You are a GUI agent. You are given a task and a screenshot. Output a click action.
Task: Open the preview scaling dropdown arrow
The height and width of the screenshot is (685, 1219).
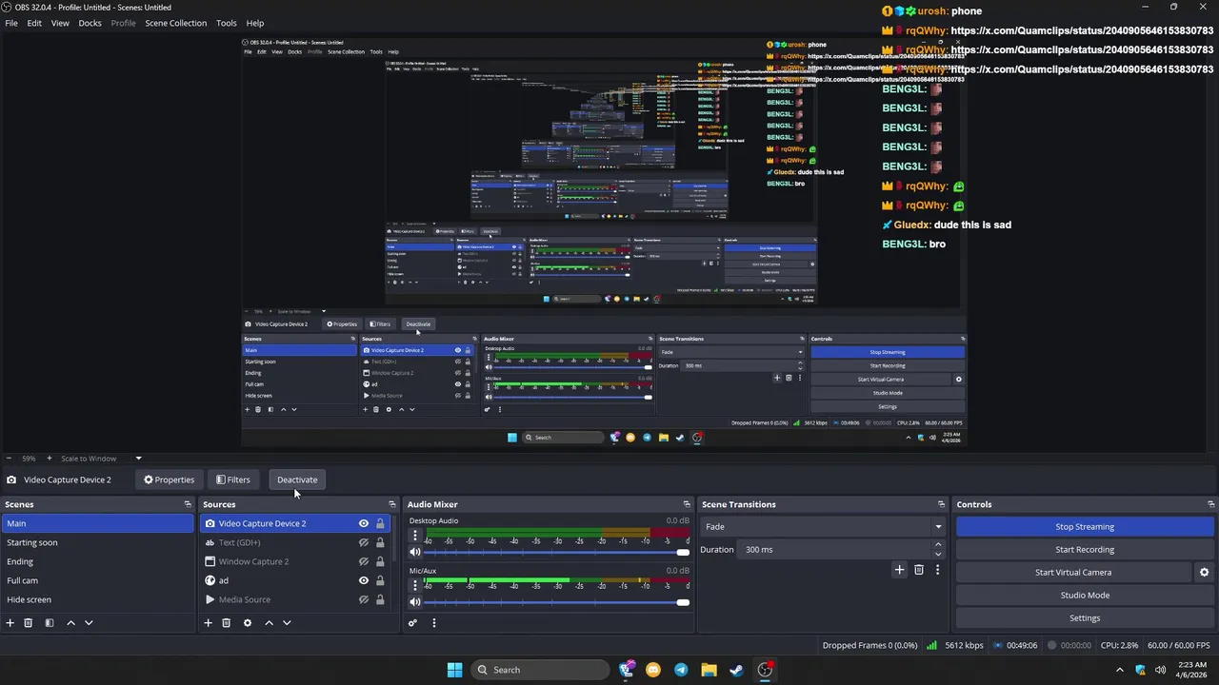point(138,459)
